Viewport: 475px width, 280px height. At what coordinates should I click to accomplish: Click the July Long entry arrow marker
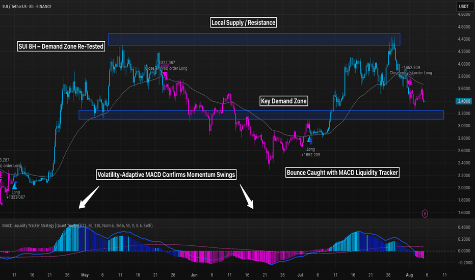[x=309, y=139]
